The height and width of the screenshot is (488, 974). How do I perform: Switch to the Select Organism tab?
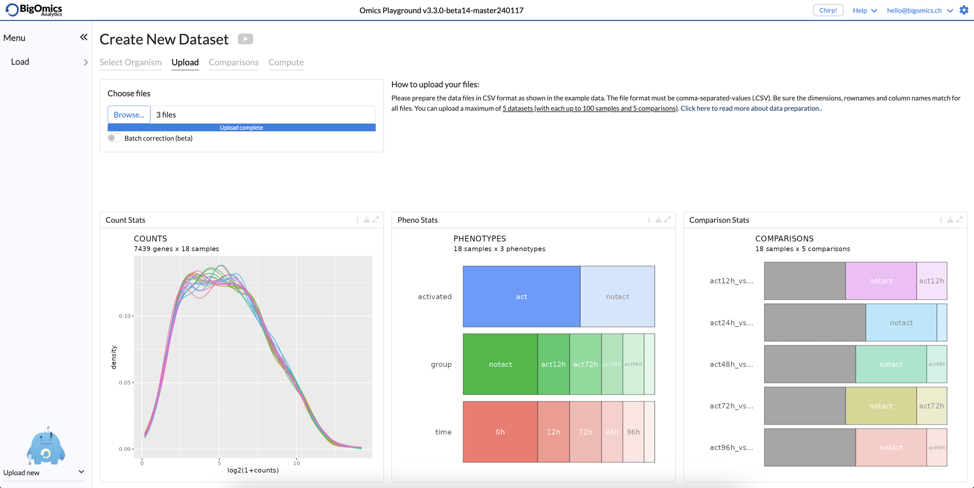pyautogui.click(x=131, y=62)
